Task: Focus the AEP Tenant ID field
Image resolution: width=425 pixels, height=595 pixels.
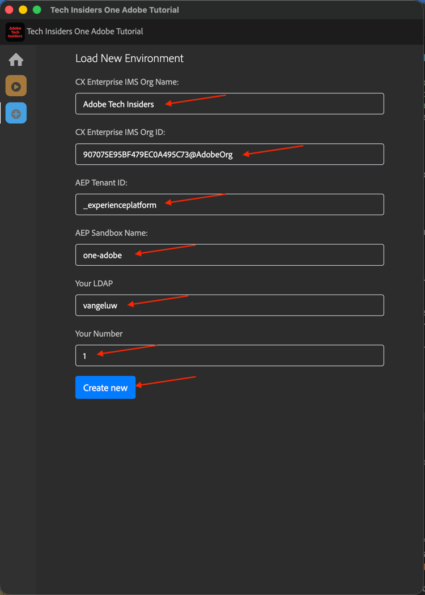Action: point(229,205)
